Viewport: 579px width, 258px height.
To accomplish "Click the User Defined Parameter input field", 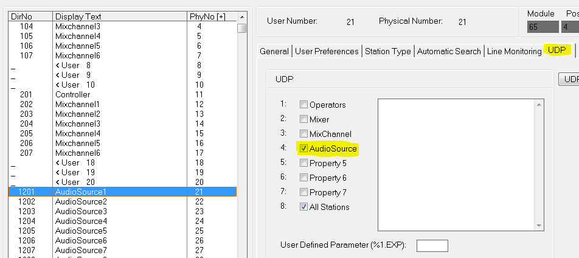I will tap(432, 245).
